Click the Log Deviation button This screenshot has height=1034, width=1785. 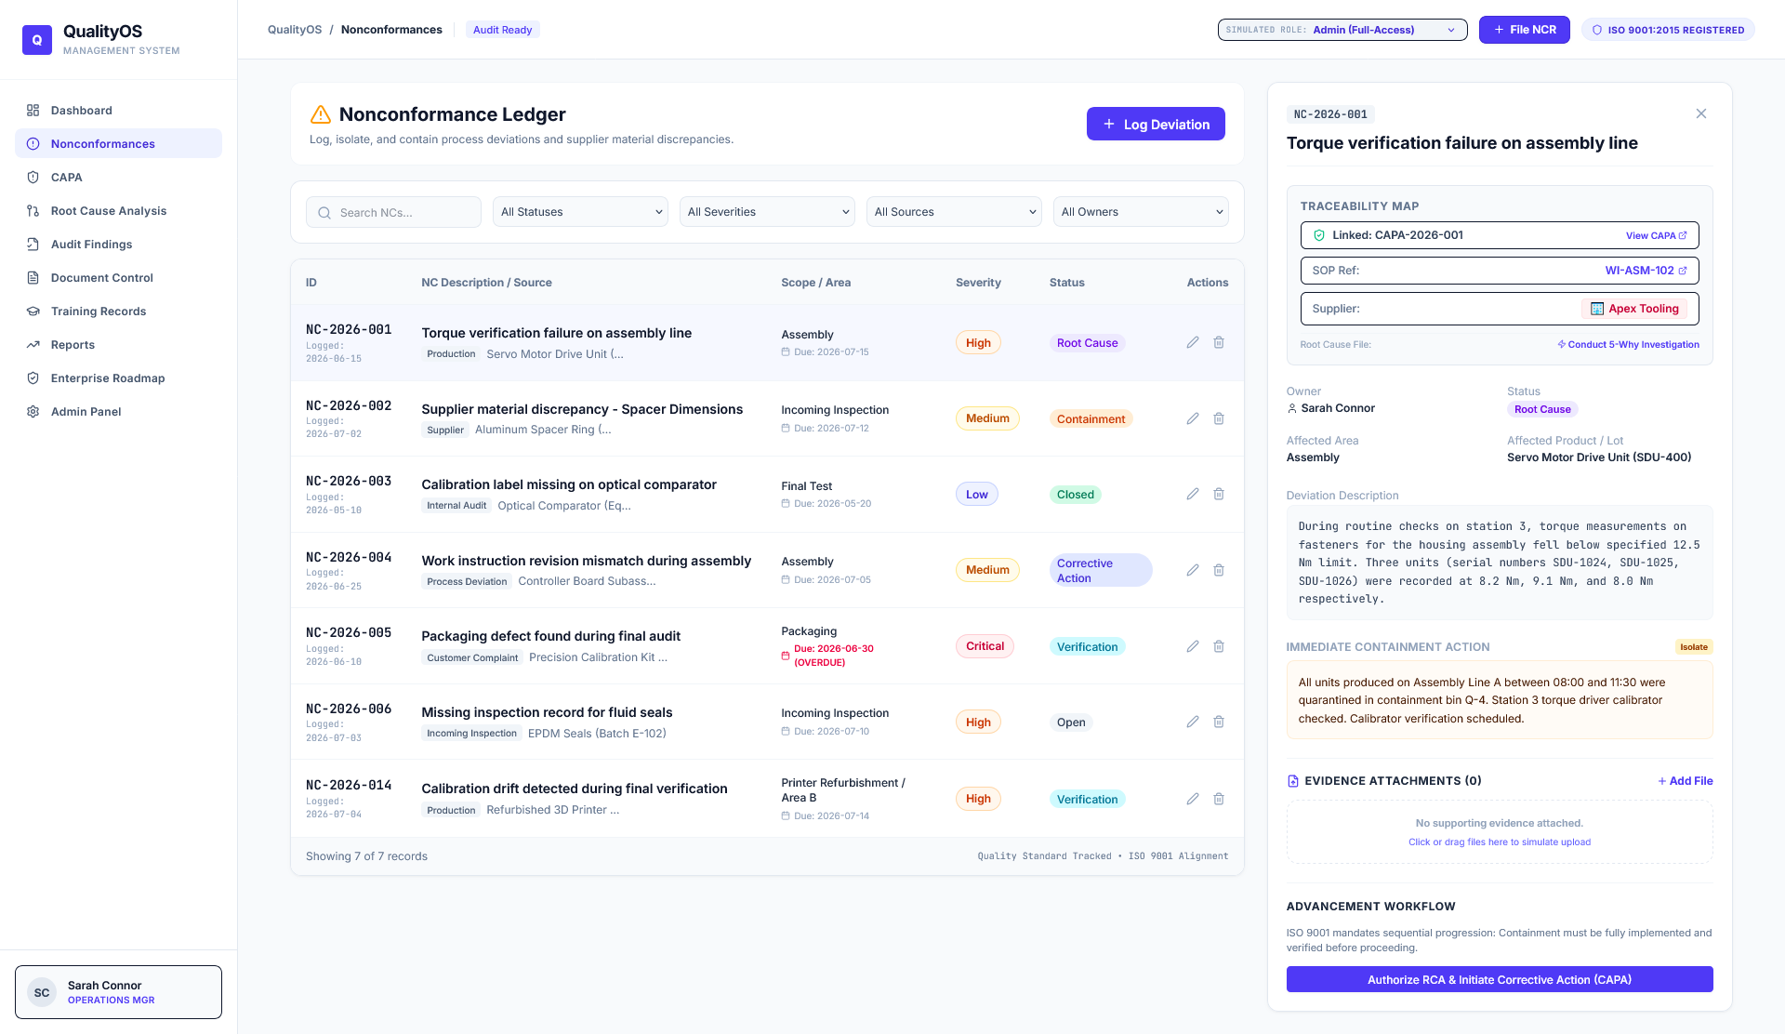[x=1156, y=124]
